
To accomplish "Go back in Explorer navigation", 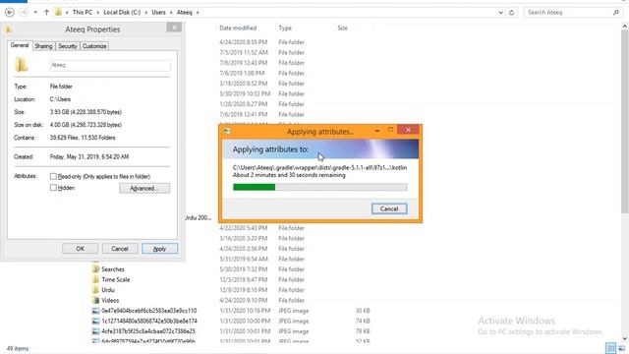I will point(10,13).
